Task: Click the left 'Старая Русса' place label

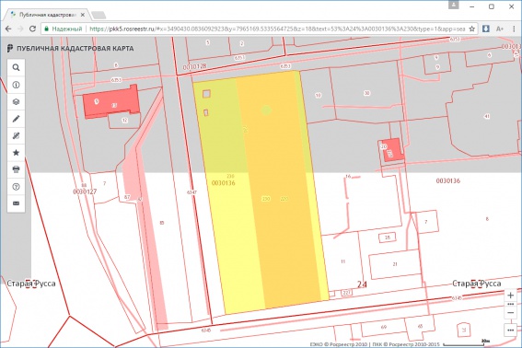Action: pos(31,284)
